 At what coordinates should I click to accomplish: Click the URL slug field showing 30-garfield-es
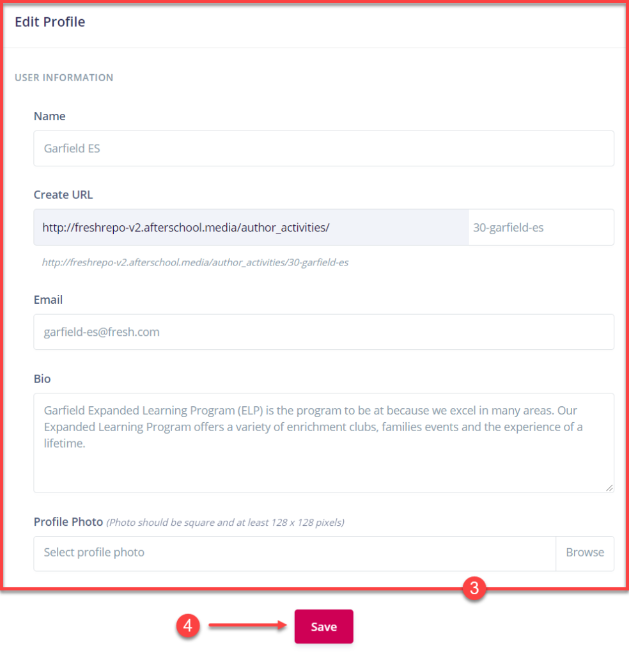click(541, 227)
